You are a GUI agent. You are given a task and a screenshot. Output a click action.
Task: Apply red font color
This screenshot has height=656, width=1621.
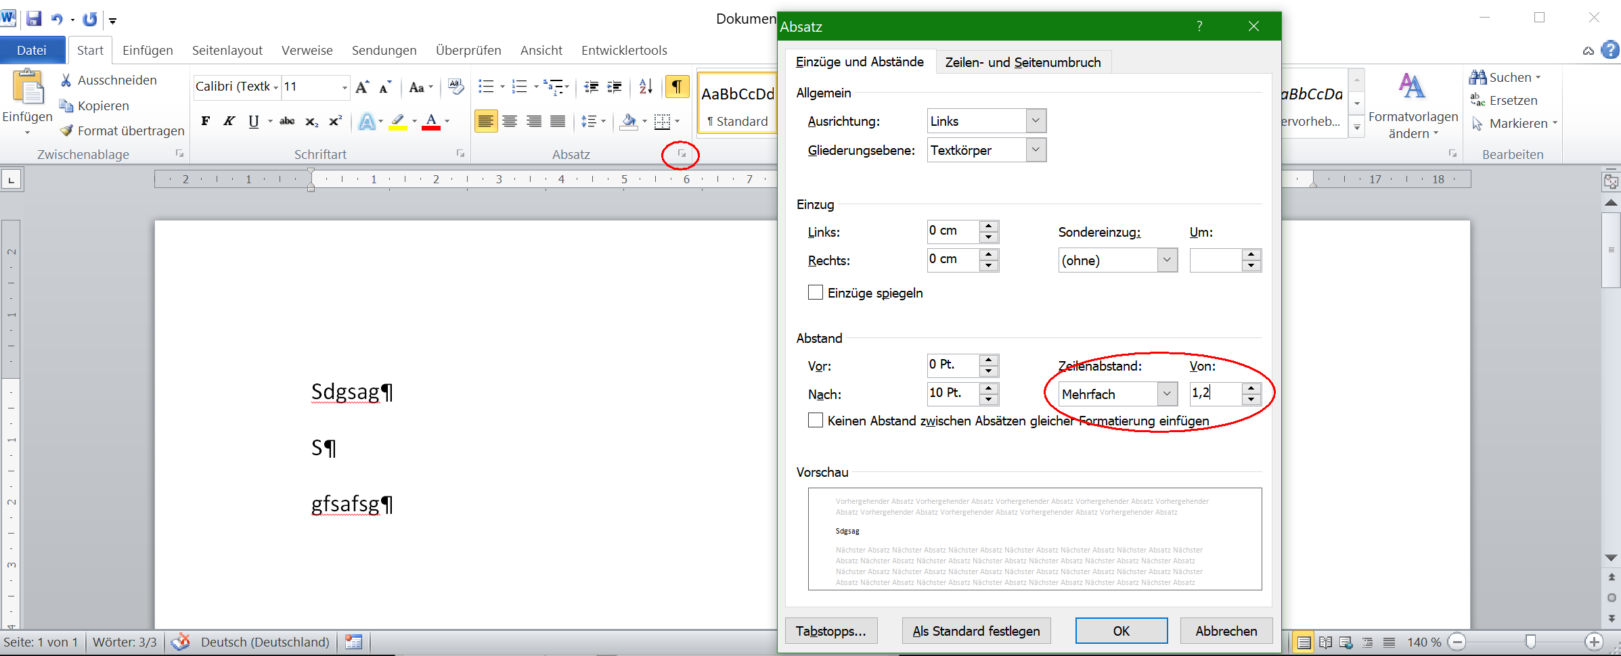click(x=431, y=121)
